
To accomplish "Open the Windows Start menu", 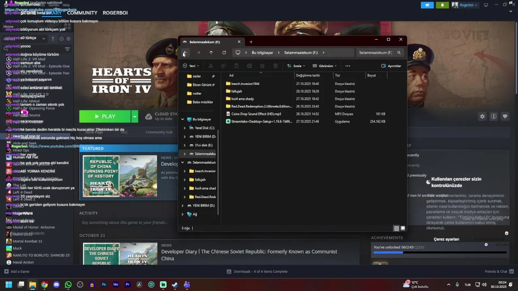I will pyautogui.click(x=8, y=285).
